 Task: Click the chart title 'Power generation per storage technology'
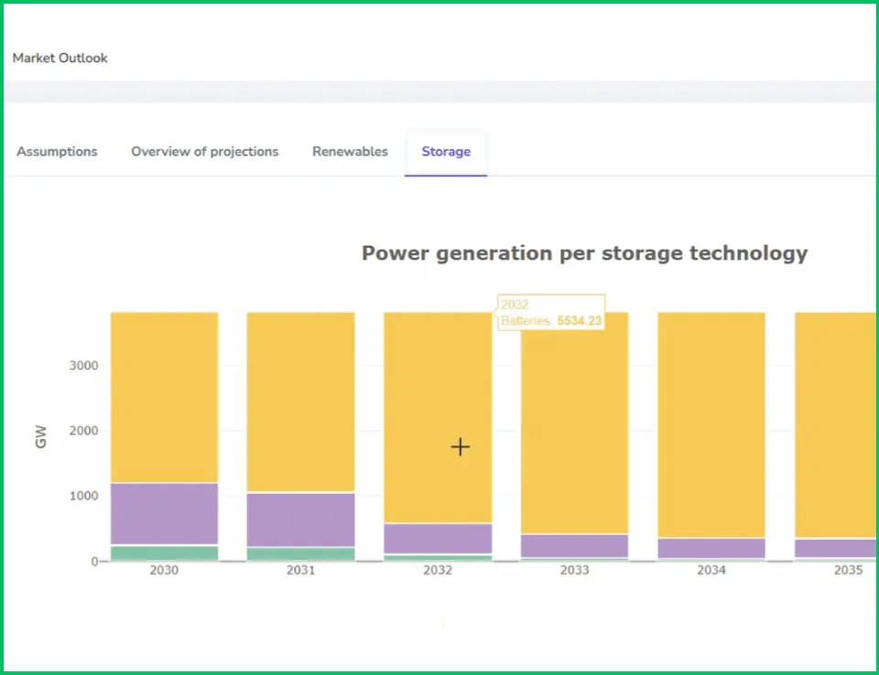pos(584,253)
